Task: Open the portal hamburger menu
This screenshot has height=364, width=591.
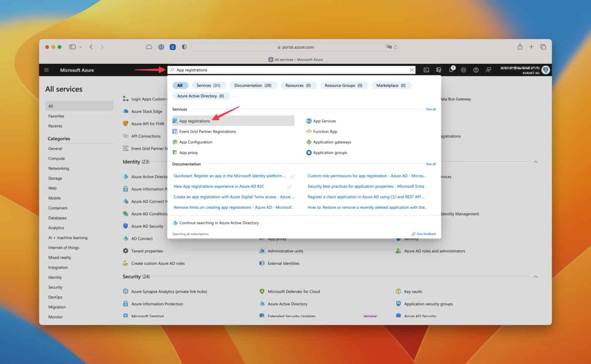Action: (x=47, y=70)
